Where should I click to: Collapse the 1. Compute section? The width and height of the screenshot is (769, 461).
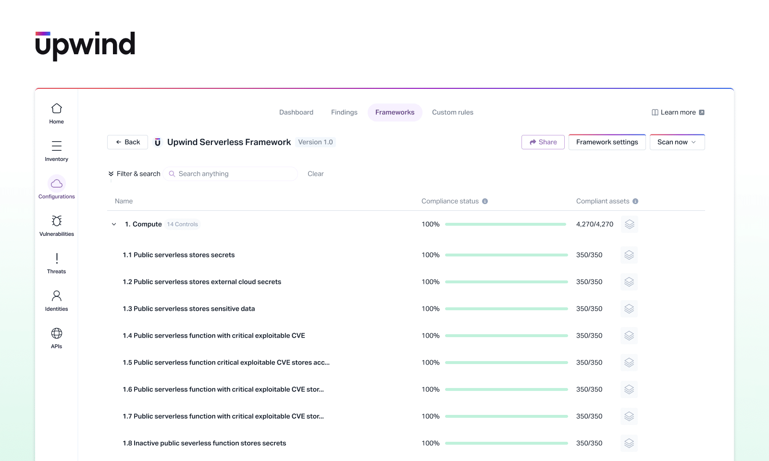tap(114, 224)
